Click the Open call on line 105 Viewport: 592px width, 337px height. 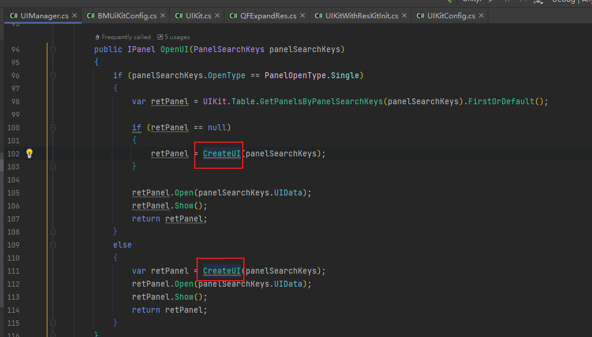pyautogui.click(x=184, y=192)
